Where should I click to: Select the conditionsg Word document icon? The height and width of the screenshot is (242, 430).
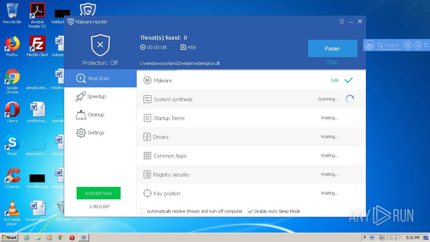[37, 112]
